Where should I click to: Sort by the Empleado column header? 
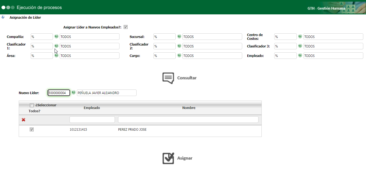(x=92, y=108)
